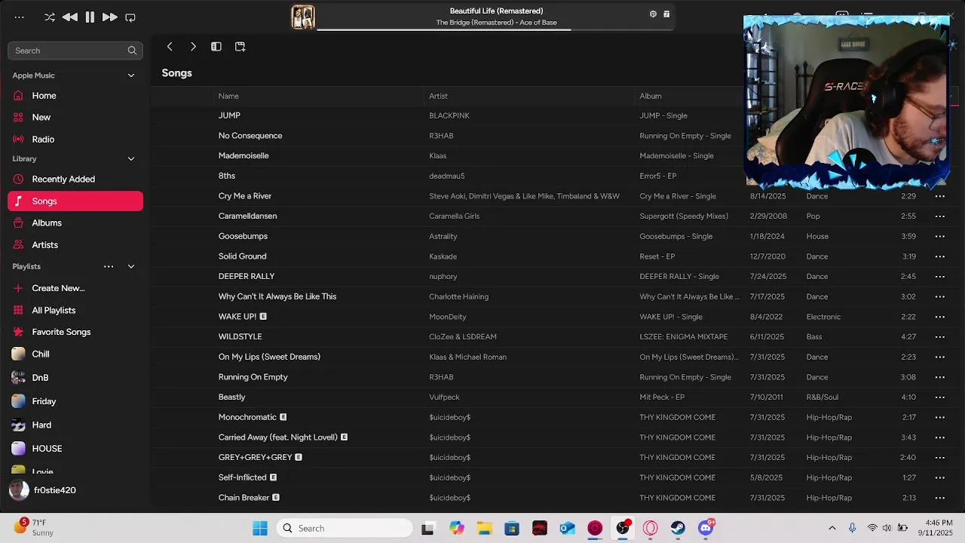Open the fr0stie420 account profile

point(43,490)
